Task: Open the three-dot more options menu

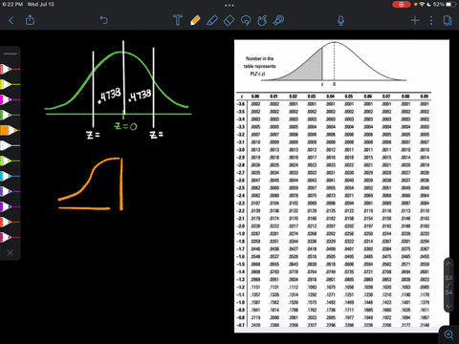Action: click(x=431, y=21)
